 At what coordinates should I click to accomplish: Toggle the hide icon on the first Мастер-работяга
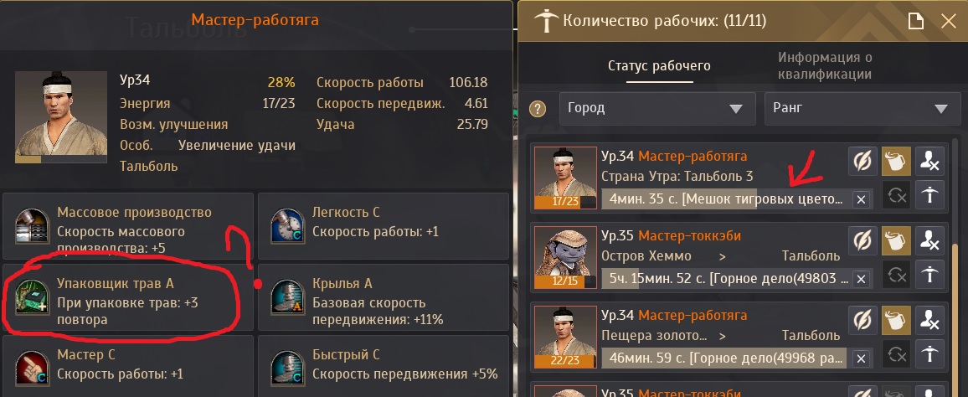click(x=863, y=162)
